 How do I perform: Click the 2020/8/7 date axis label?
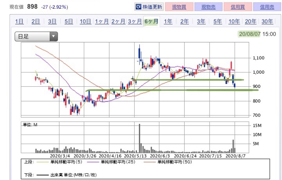(235, 156)
